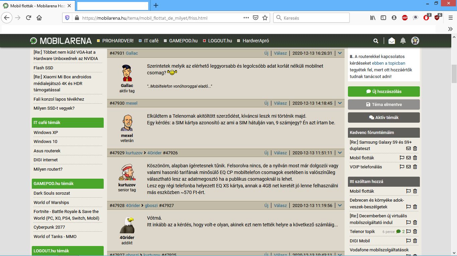Screen dimensions: 457x256
Task: Open Cyberpunk 2077 topic
Action: pos(49,227)
